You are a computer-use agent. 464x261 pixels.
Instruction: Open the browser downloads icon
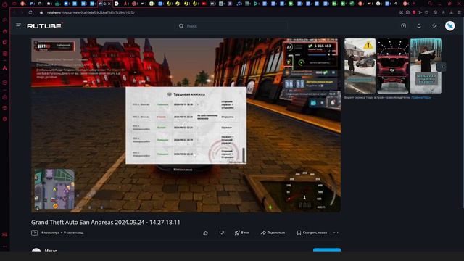(451, 12)
